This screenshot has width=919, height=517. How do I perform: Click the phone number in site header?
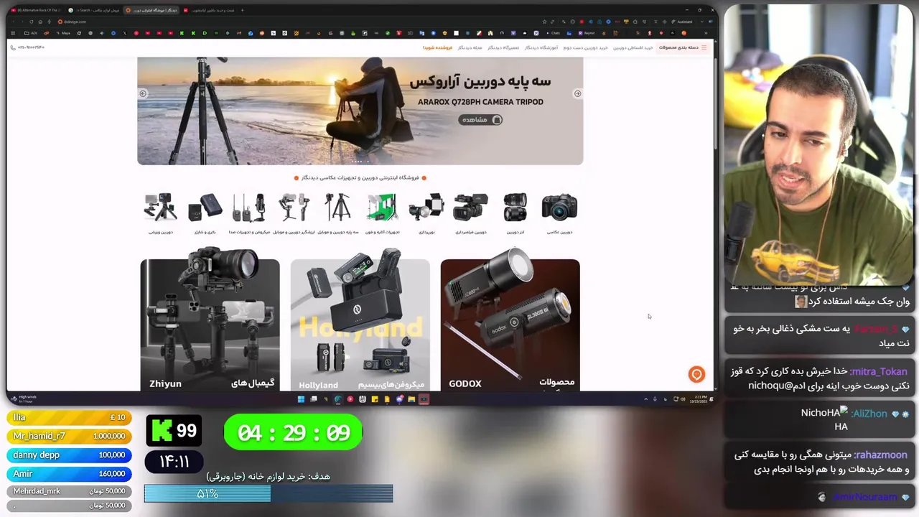(x=27, y=47)
